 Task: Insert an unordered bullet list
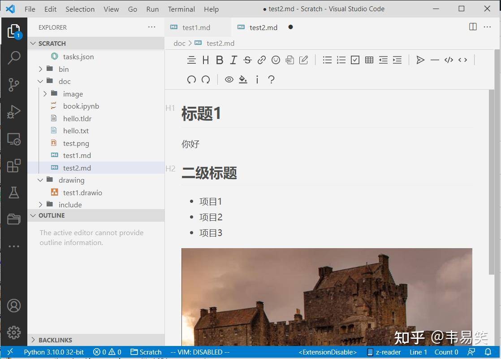327,60
